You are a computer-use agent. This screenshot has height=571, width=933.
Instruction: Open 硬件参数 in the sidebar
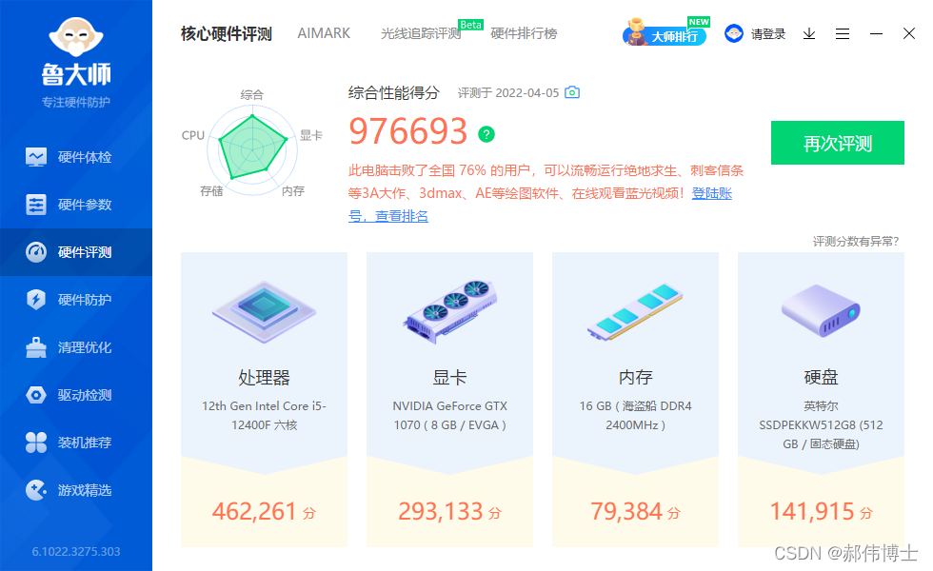point(76,205)
